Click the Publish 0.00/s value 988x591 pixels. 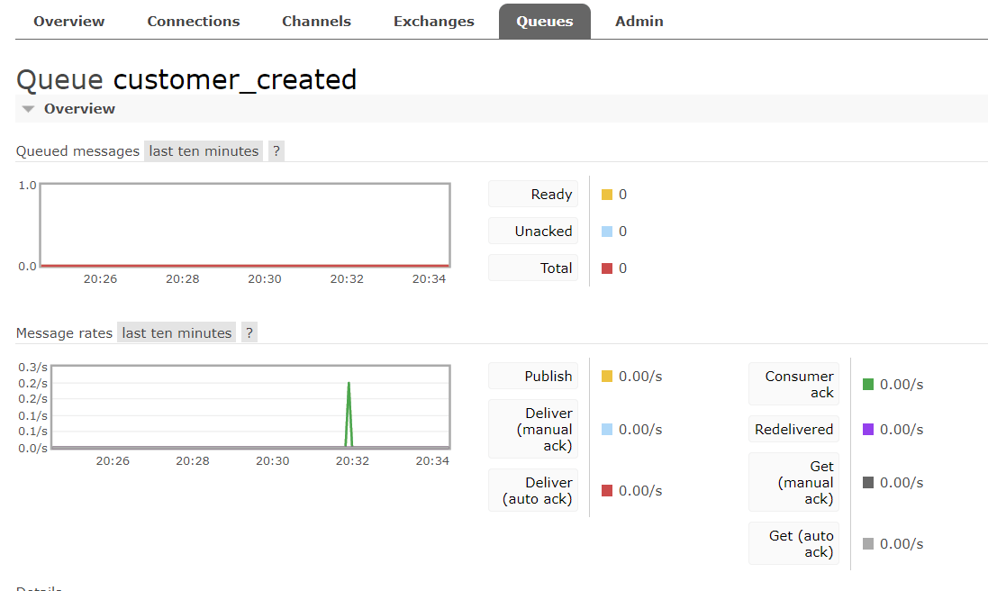coord(640,377)
